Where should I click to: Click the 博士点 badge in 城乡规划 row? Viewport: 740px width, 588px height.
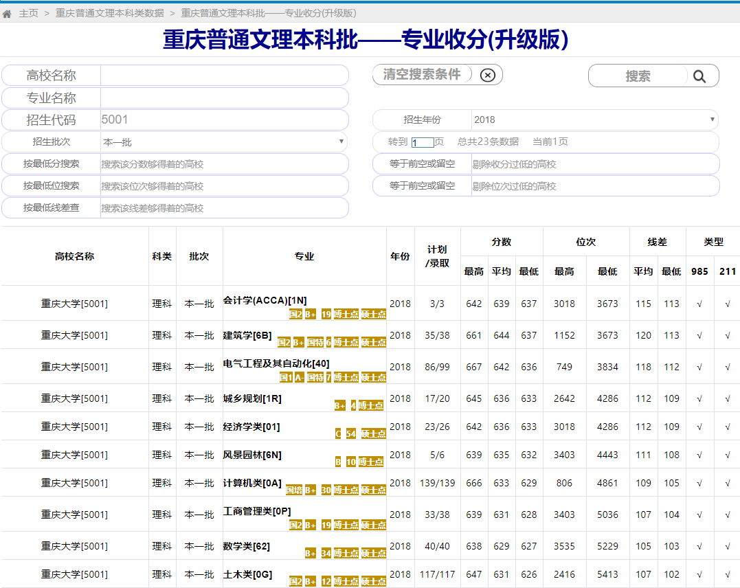(x=370, y=406)
